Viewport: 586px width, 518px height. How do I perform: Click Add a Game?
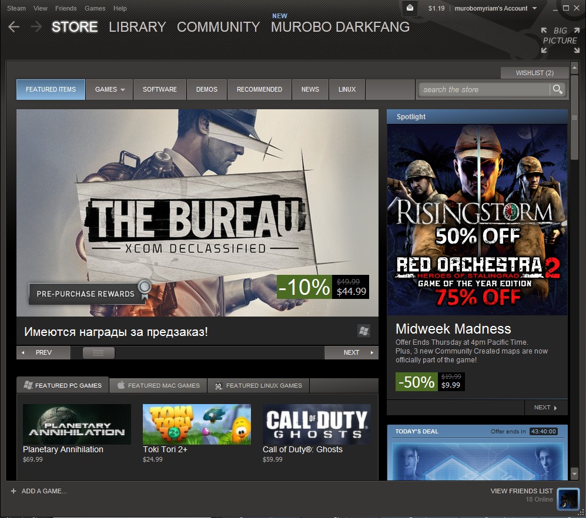[44, 491]
